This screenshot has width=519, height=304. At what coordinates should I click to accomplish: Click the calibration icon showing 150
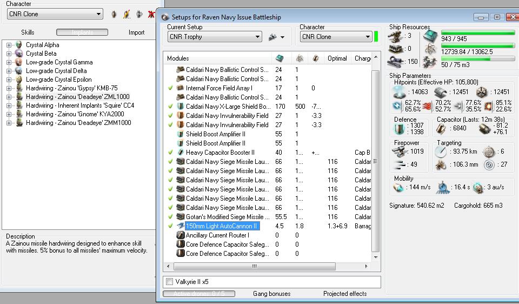(x=396, y=61)
